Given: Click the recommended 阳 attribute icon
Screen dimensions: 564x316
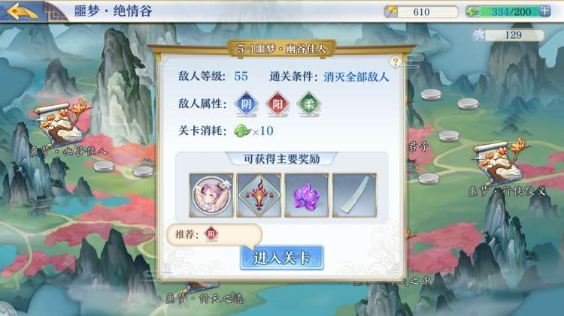Looking at the screenshot, I should click(x=211, y=234).
